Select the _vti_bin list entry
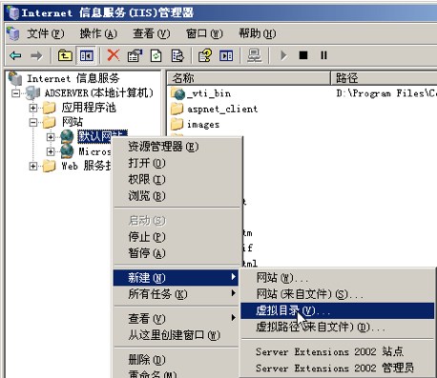437x378 pixels. tap(209, 93)
